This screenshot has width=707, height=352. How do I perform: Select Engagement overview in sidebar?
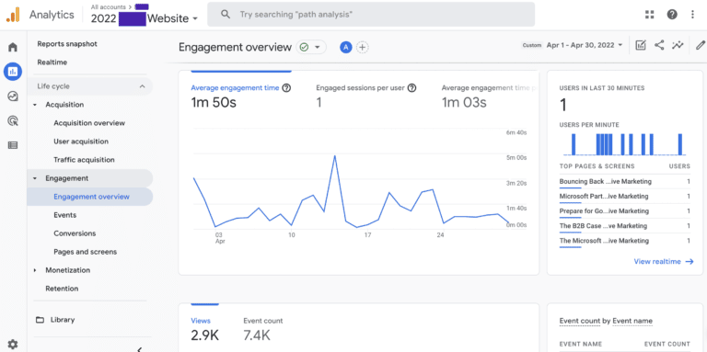point(90,197)
